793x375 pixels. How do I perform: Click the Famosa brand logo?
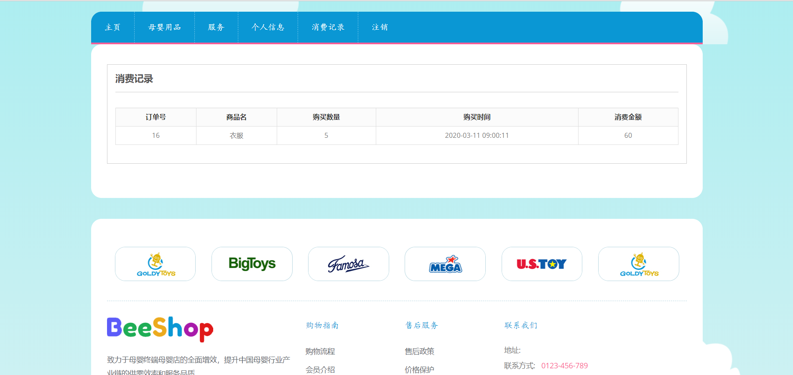(x=349, y=264)
